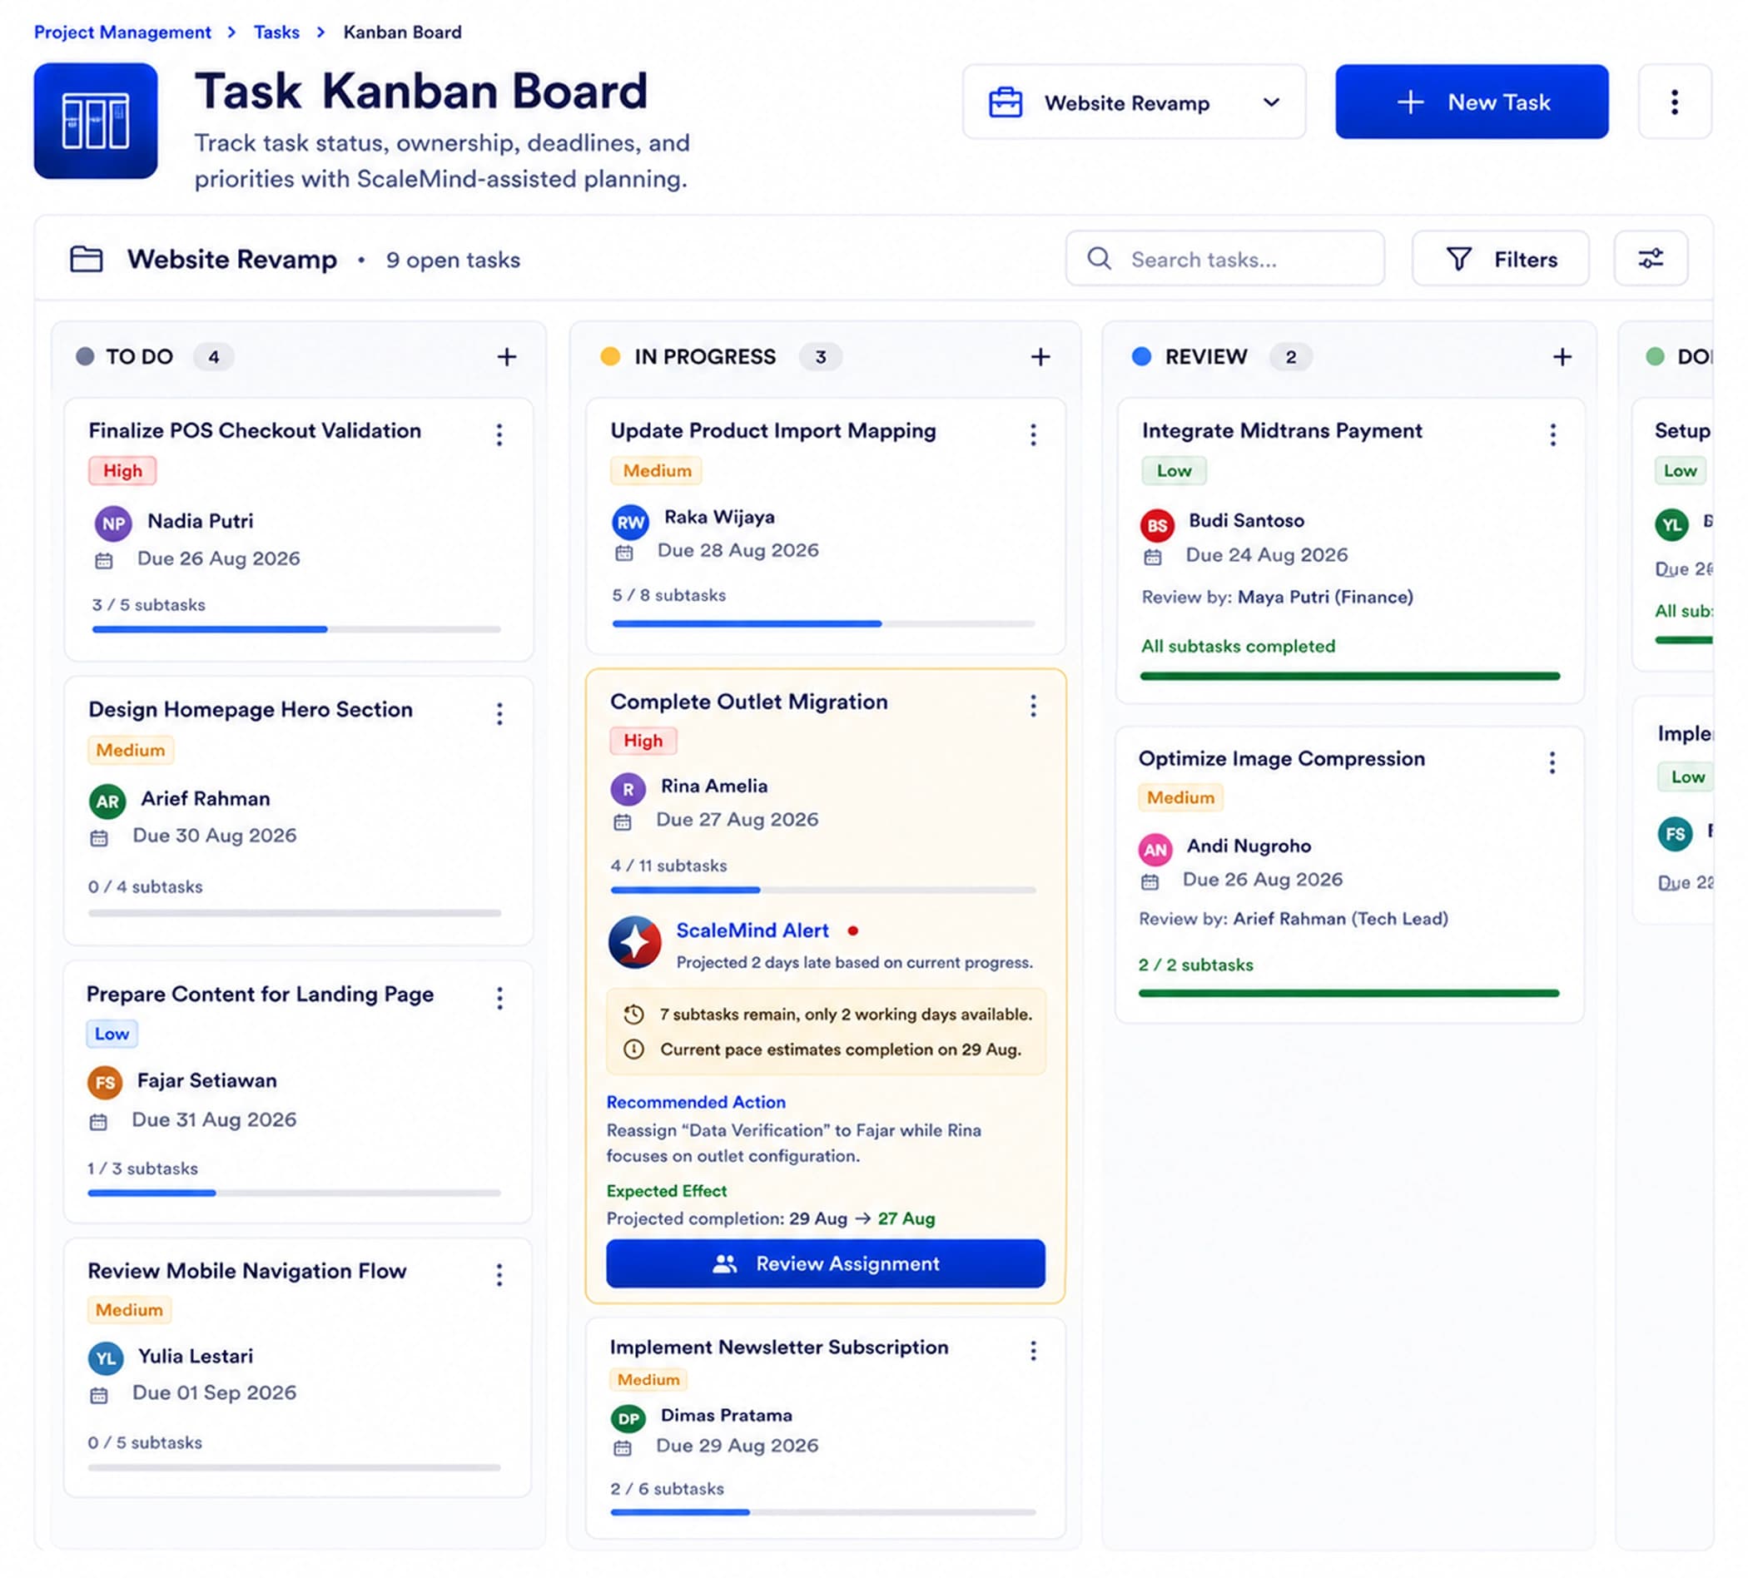Click progress bar of Finalize POS Checkout Validation
The width and height of the screenshot is (1748, 1578).
coord(296,629)
